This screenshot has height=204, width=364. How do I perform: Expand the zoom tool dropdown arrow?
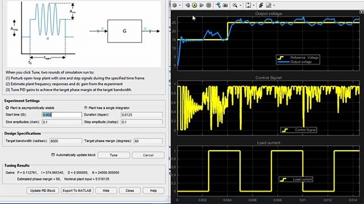[x=241, y=5]
